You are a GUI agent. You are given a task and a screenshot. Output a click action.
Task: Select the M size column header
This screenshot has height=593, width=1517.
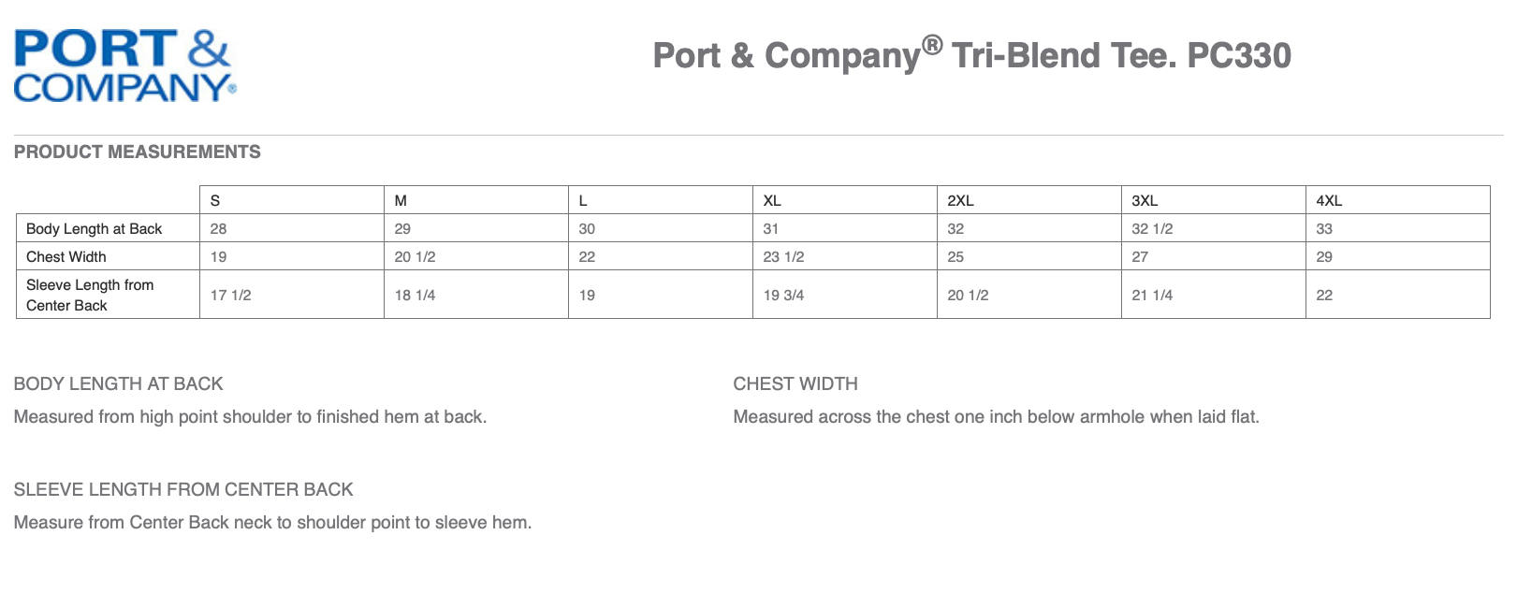tap(401, 200)
